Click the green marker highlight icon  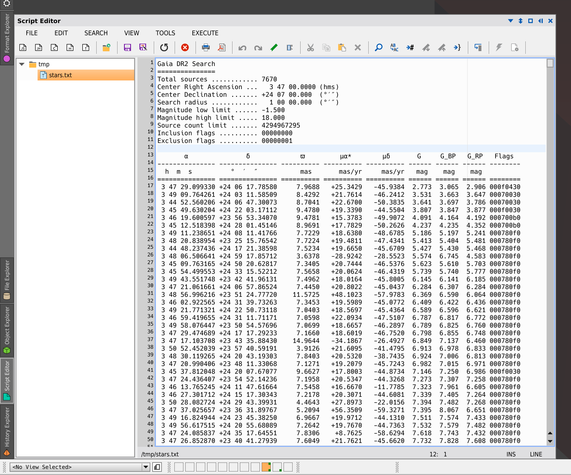pyautogui.click(x=274, y=48)
